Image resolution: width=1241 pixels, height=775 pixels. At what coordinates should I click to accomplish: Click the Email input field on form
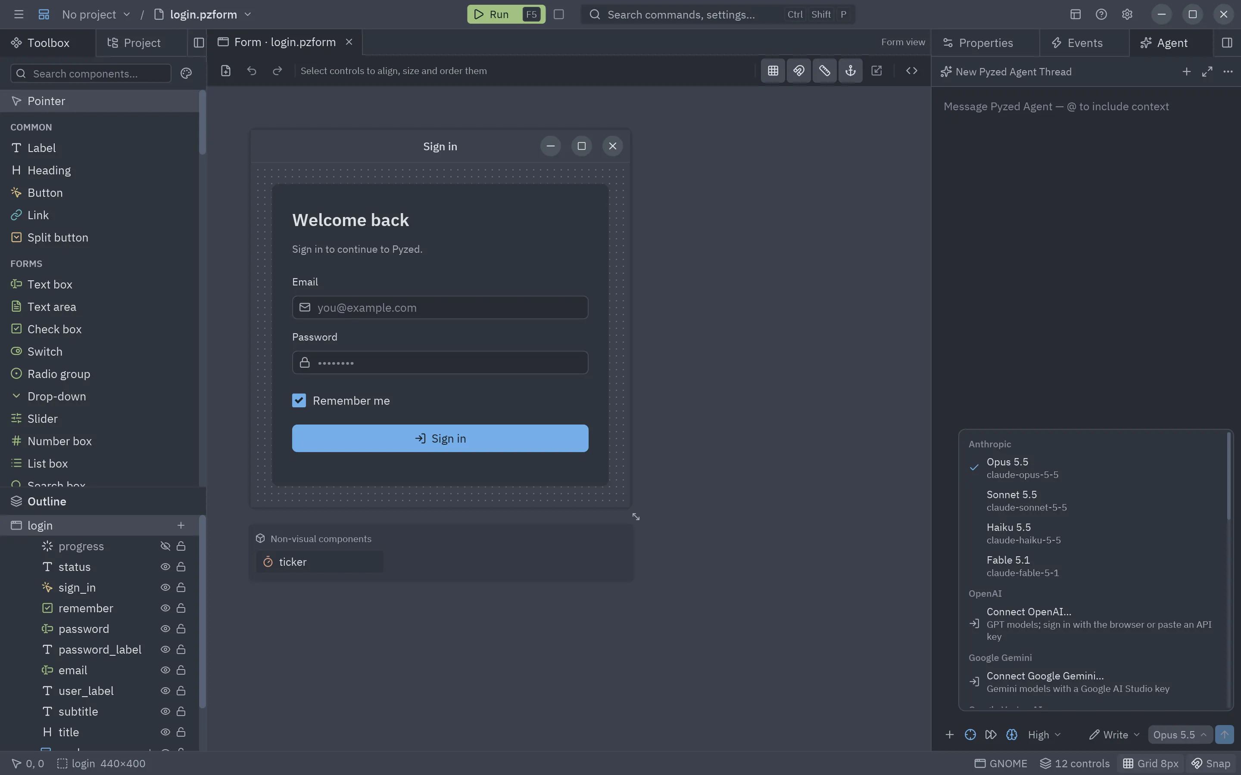tap(440, 307)
